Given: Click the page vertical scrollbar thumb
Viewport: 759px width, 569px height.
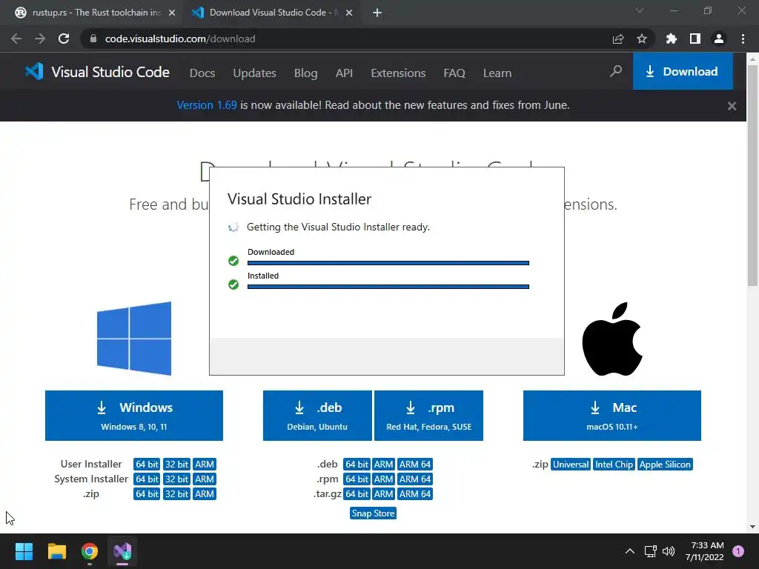Looking at the screenshot, I should coord(752,175).
